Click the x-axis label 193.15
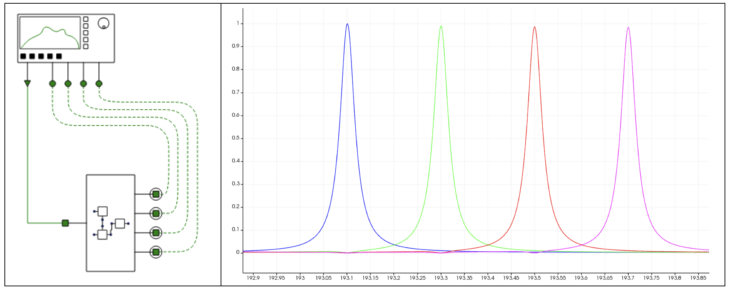The image size is (729, 290). (x=370, y=278)
